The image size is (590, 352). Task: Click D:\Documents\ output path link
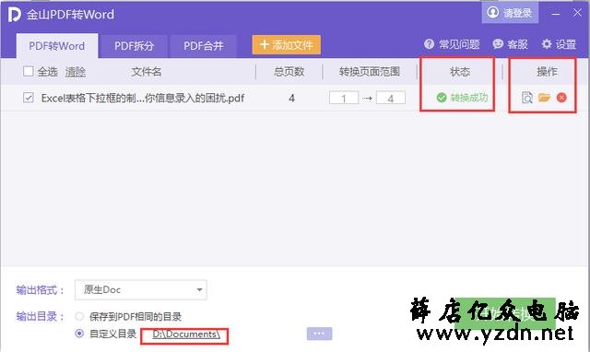pyautogui.click(x=186, y=334)
